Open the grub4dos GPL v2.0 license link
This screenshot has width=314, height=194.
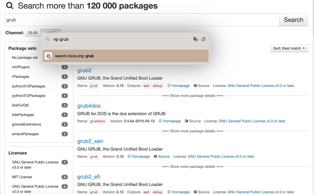tap(252, 121)
